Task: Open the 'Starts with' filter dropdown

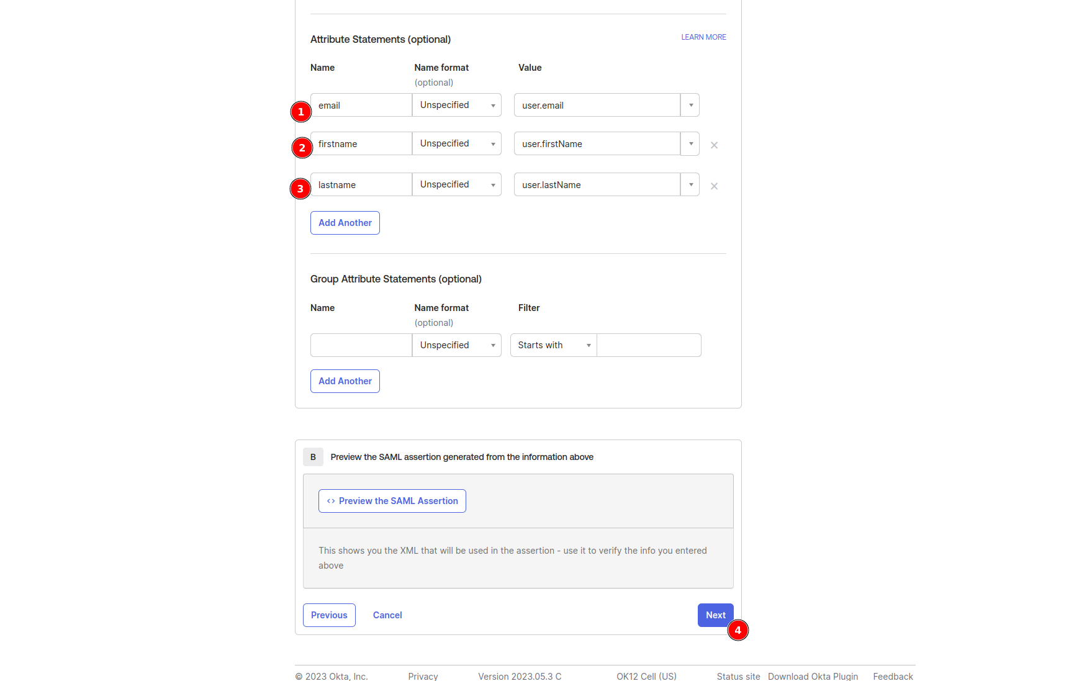Action: 553,345
